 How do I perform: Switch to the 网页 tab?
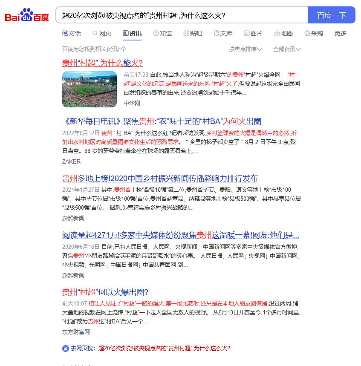tap(102, 33)
